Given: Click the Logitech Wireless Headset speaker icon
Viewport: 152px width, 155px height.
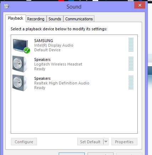Looking at the screenshot, I should pos(20,64).
